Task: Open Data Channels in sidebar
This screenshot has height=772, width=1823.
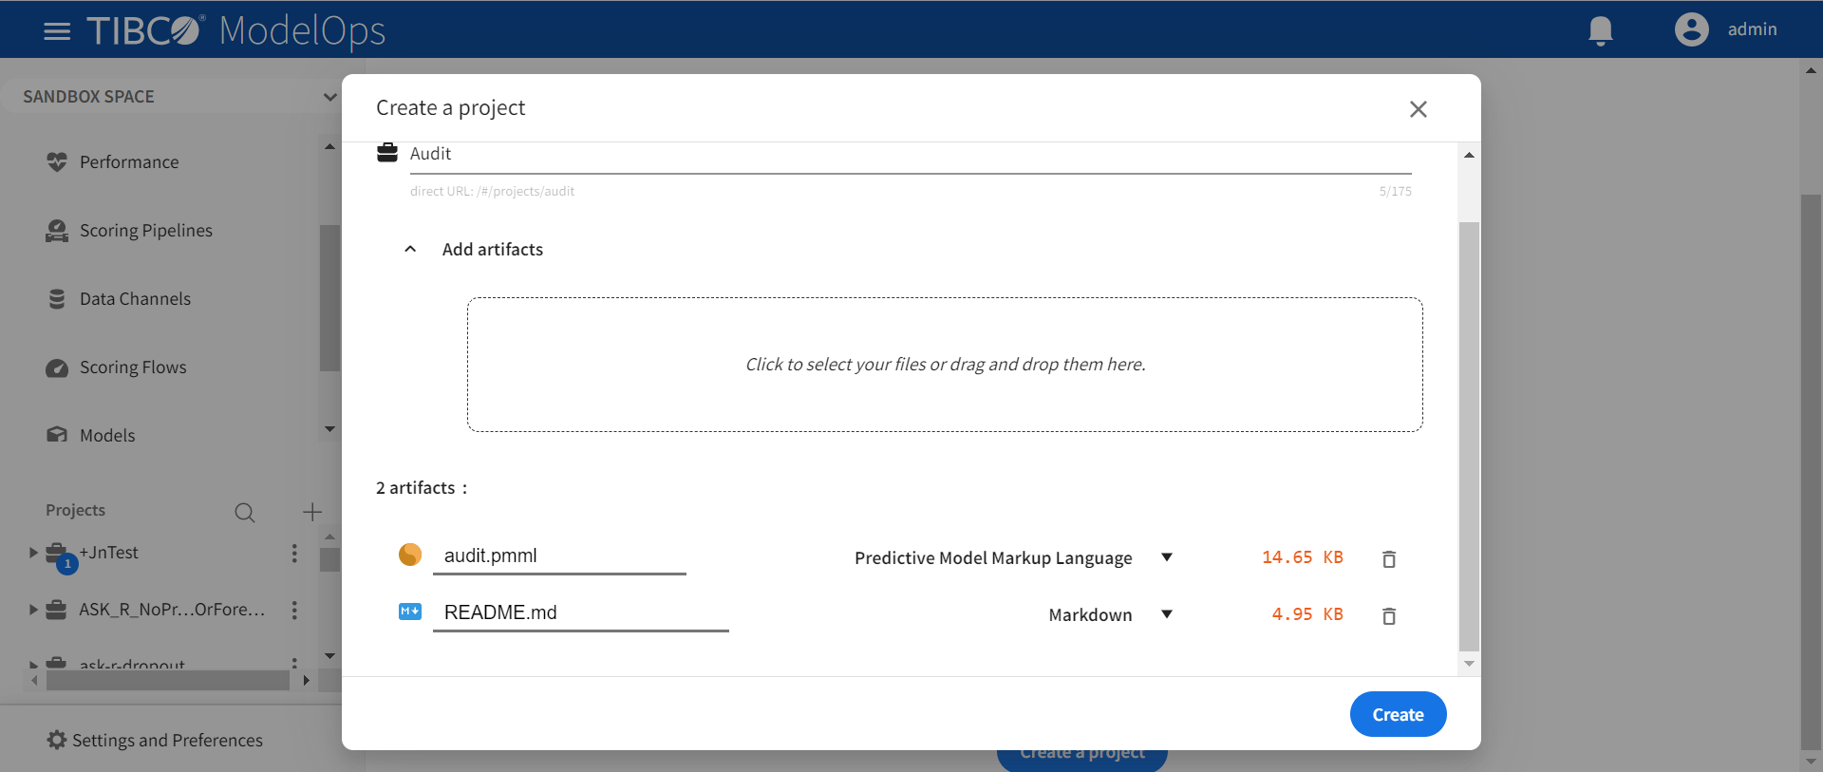Action: coord(135,299)
